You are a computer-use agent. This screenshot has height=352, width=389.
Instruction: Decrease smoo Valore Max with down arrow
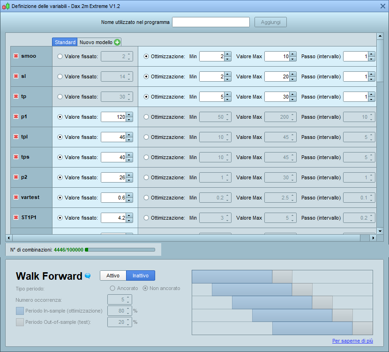point(293,59)
